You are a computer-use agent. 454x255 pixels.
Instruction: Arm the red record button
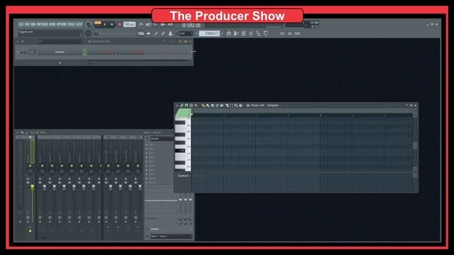point(119,25)
